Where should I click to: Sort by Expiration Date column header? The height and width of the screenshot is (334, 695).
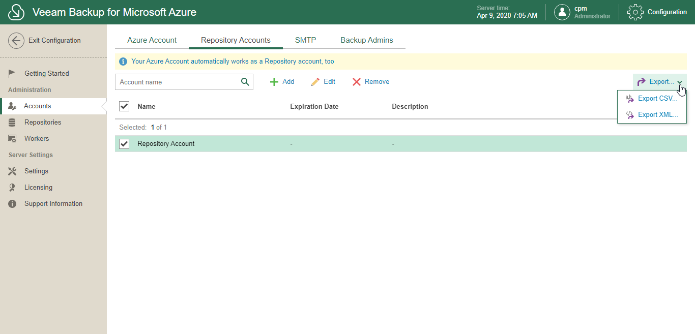314,107
